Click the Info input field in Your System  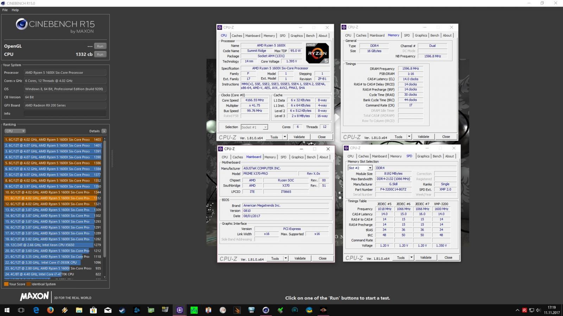[65, 113]
